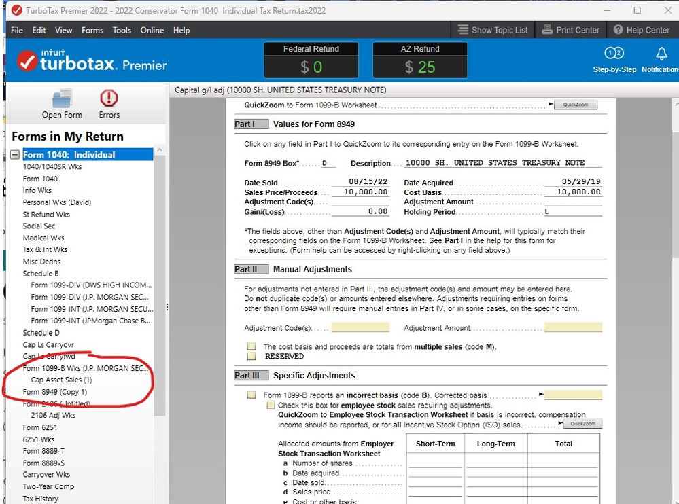Click the Description field for Treasury Note
The image size is (679, 504).
(x=502, y=162)
